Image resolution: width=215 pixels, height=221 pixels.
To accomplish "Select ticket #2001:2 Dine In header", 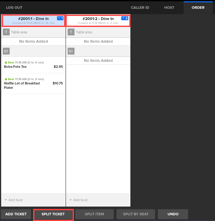I will pos(98,21).
